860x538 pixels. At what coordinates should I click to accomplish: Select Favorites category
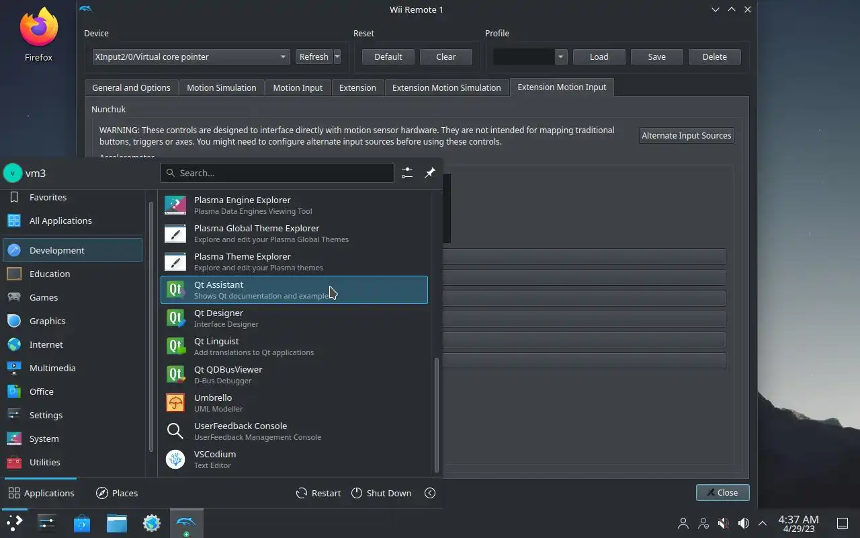(x=73, y=197)
